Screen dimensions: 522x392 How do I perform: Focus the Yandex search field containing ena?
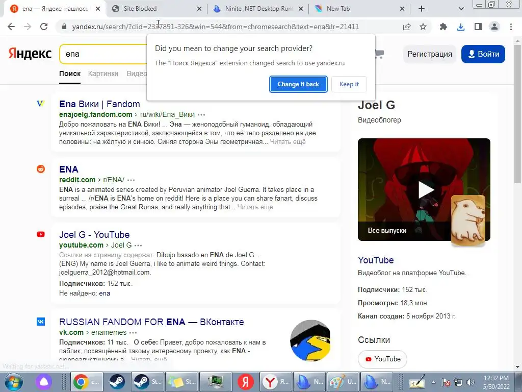103,54
